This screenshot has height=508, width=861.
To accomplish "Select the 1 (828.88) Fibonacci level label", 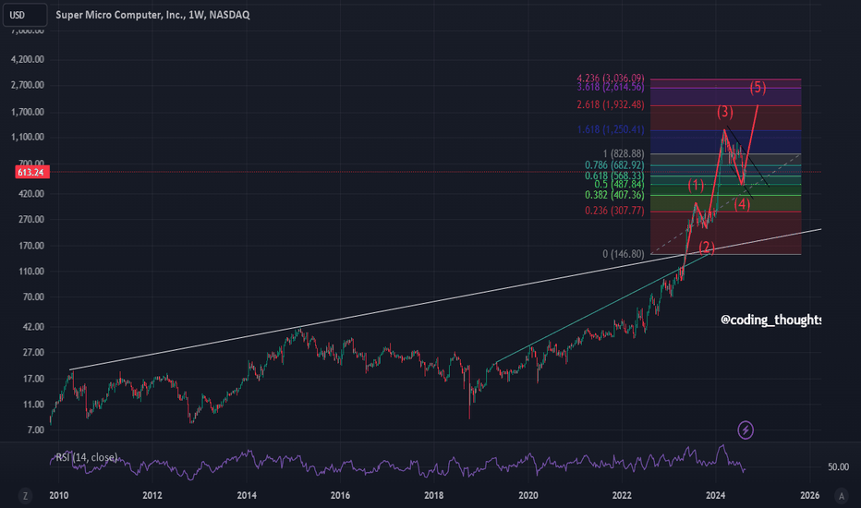I will pyautogui.click(x=624, y=153).
